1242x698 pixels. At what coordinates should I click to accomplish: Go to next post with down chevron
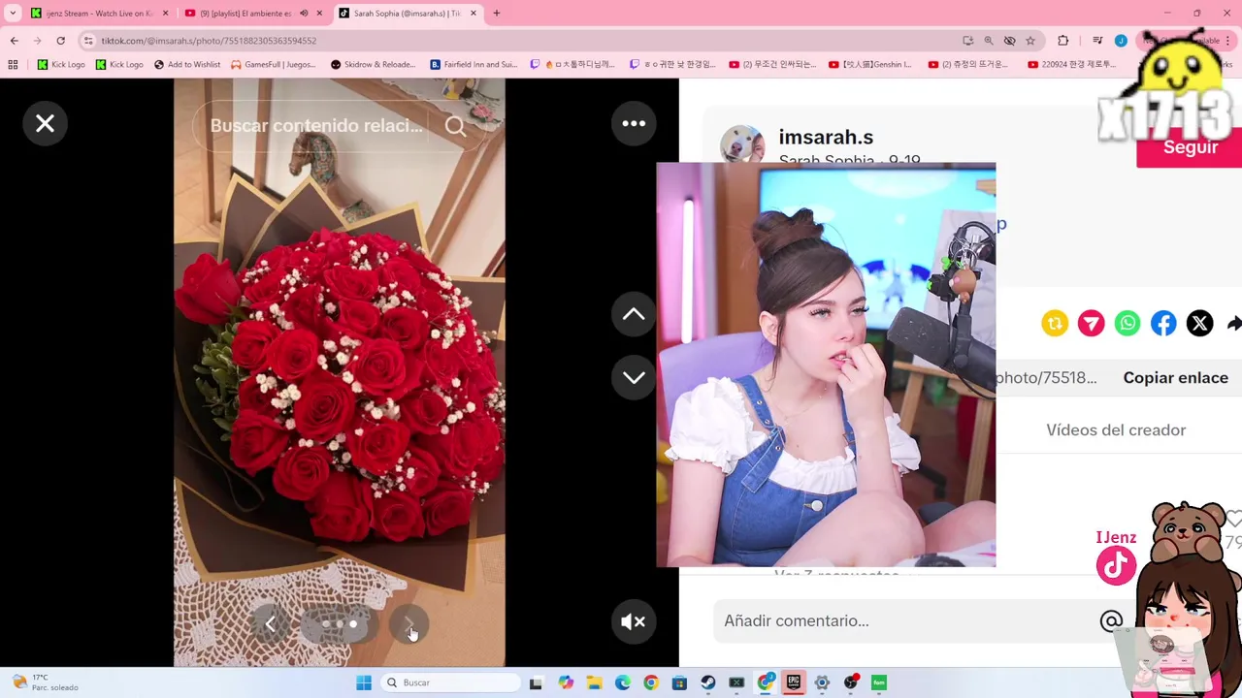coord(634,377)
